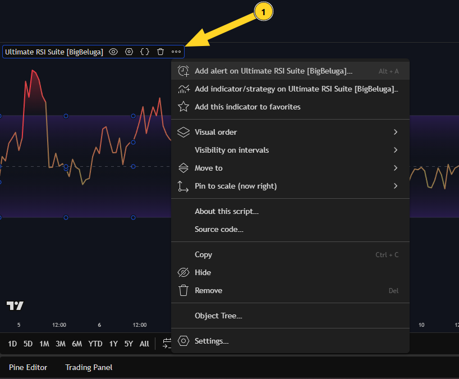459x379 pixels.
Task: Click Remove in the context menu
Action: [x=208, y=290]
